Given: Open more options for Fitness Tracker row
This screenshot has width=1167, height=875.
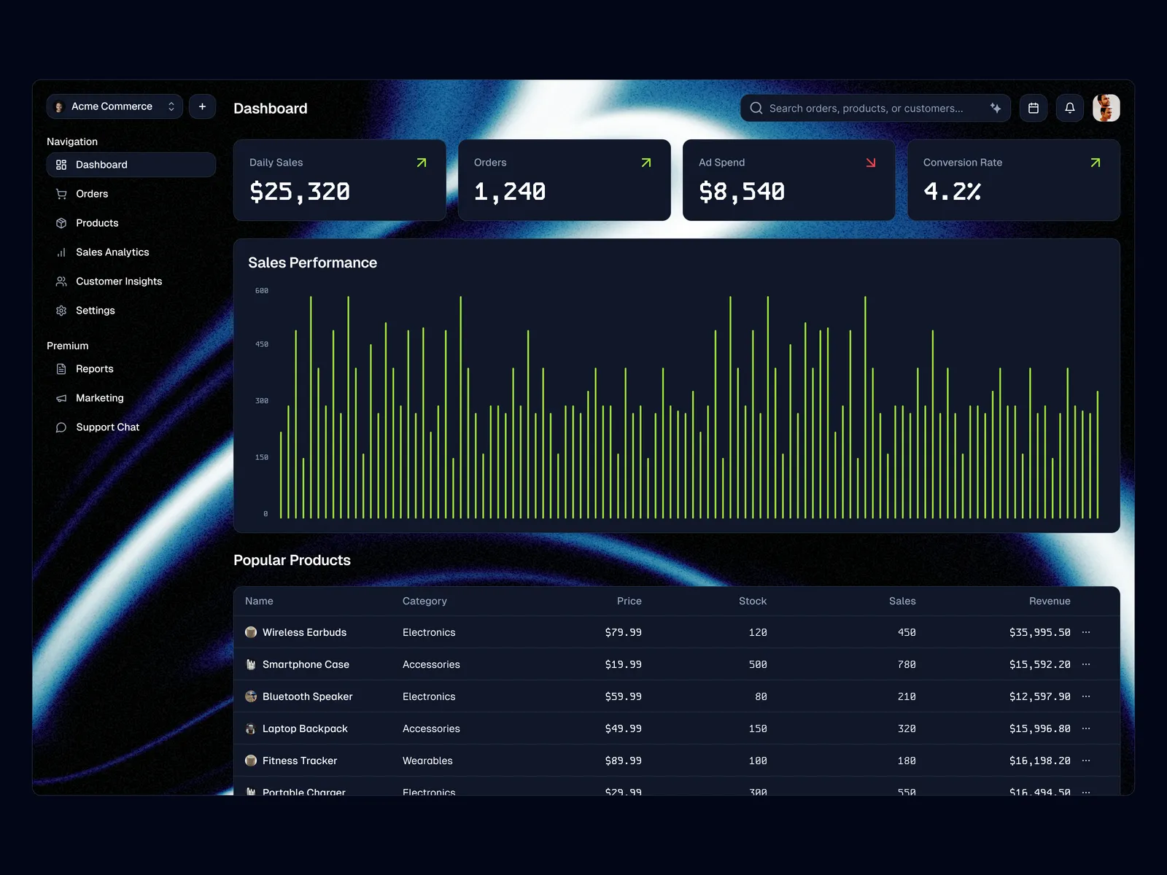Looking at the screenshot, I should pyautogui.click(x=1086, y=761).
